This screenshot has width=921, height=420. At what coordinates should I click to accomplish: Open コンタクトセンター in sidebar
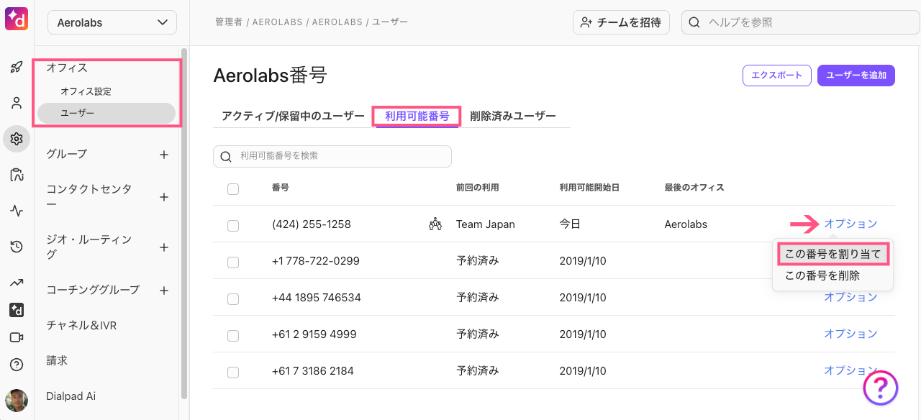pos(89,196)
